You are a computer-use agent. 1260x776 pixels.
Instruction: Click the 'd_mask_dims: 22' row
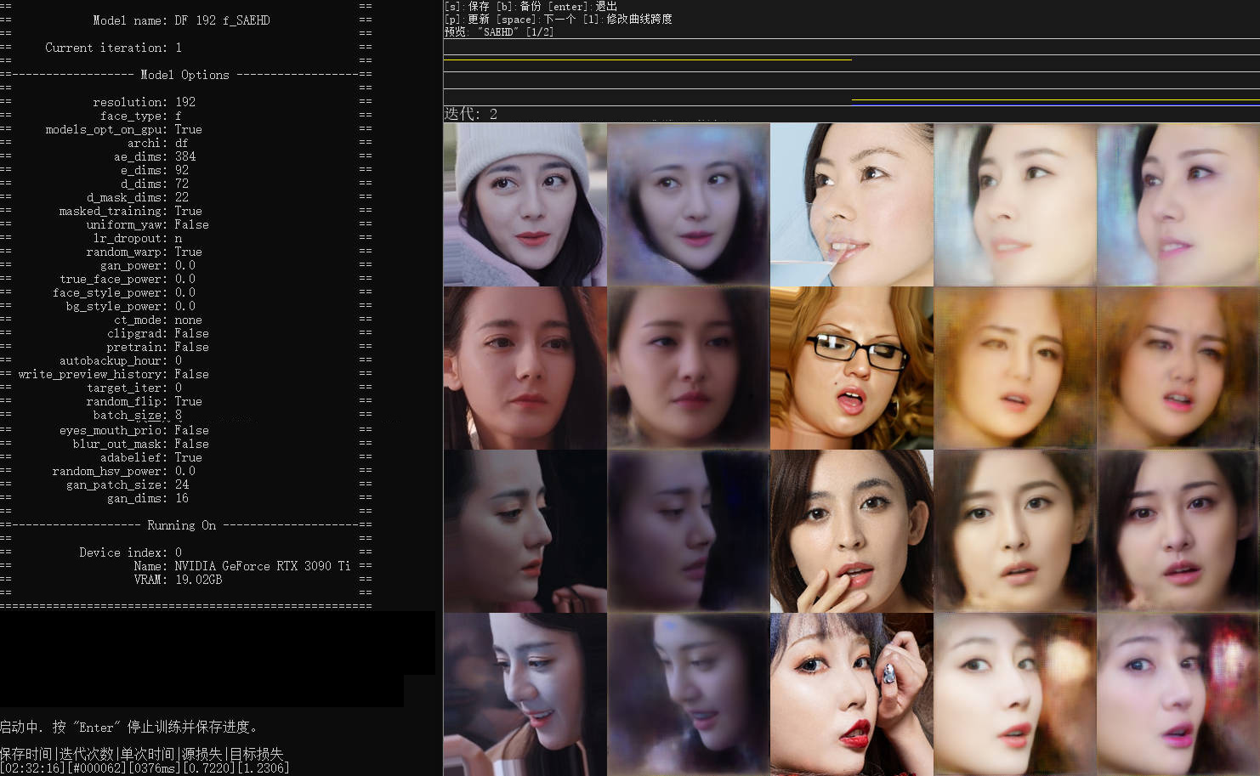137,197
